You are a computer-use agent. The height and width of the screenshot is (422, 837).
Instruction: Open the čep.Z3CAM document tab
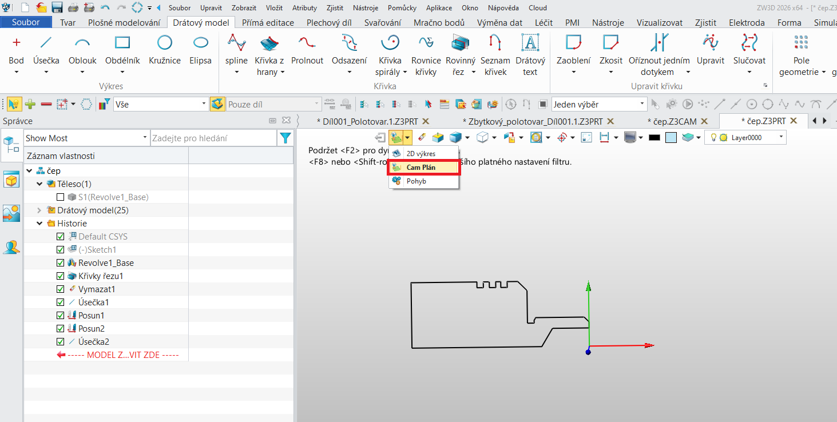click(672, 121)
